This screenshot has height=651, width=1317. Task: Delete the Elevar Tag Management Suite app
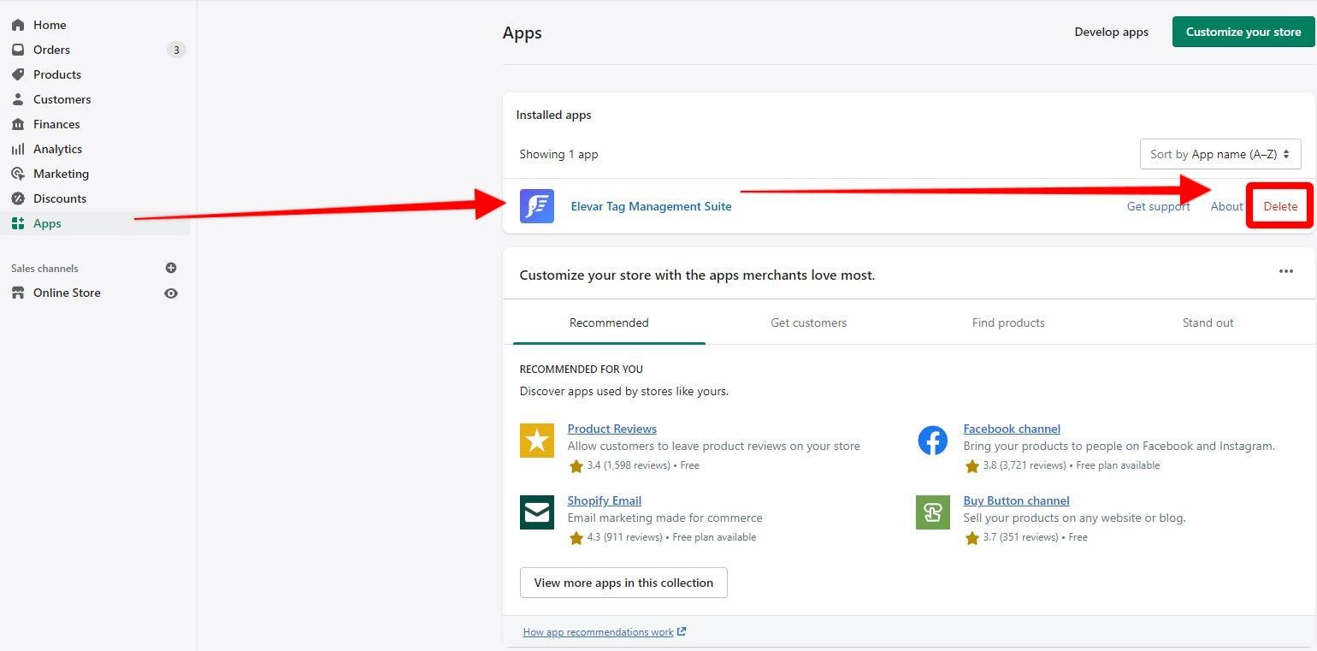(1280, 206)
